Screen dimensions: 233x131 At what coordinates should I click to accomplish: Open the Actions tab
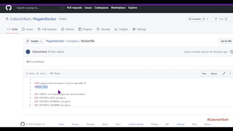coord(68,29)
